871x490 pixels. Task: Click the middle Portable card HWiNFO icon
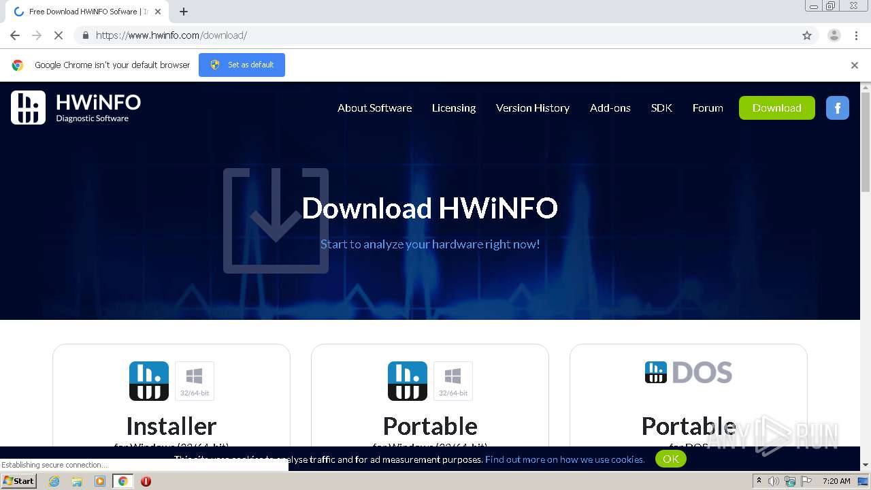tap(408, 381)
